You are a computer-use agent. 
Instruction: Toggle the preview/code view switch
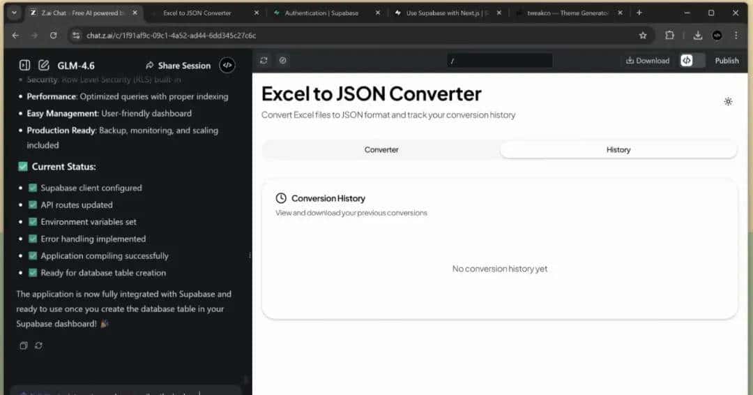[x=693, y=61]
